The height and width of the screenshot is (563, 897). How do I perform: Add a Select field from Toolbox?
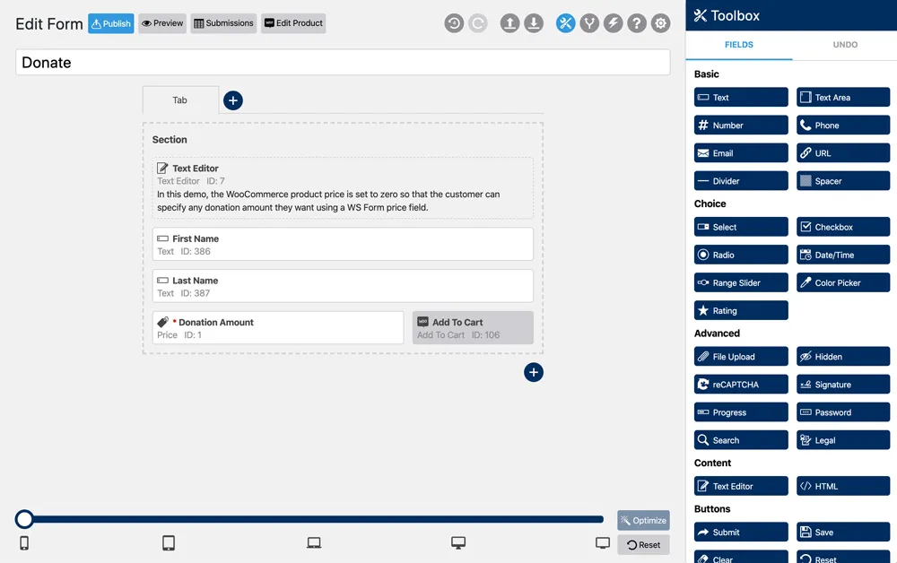pos(741,227)
